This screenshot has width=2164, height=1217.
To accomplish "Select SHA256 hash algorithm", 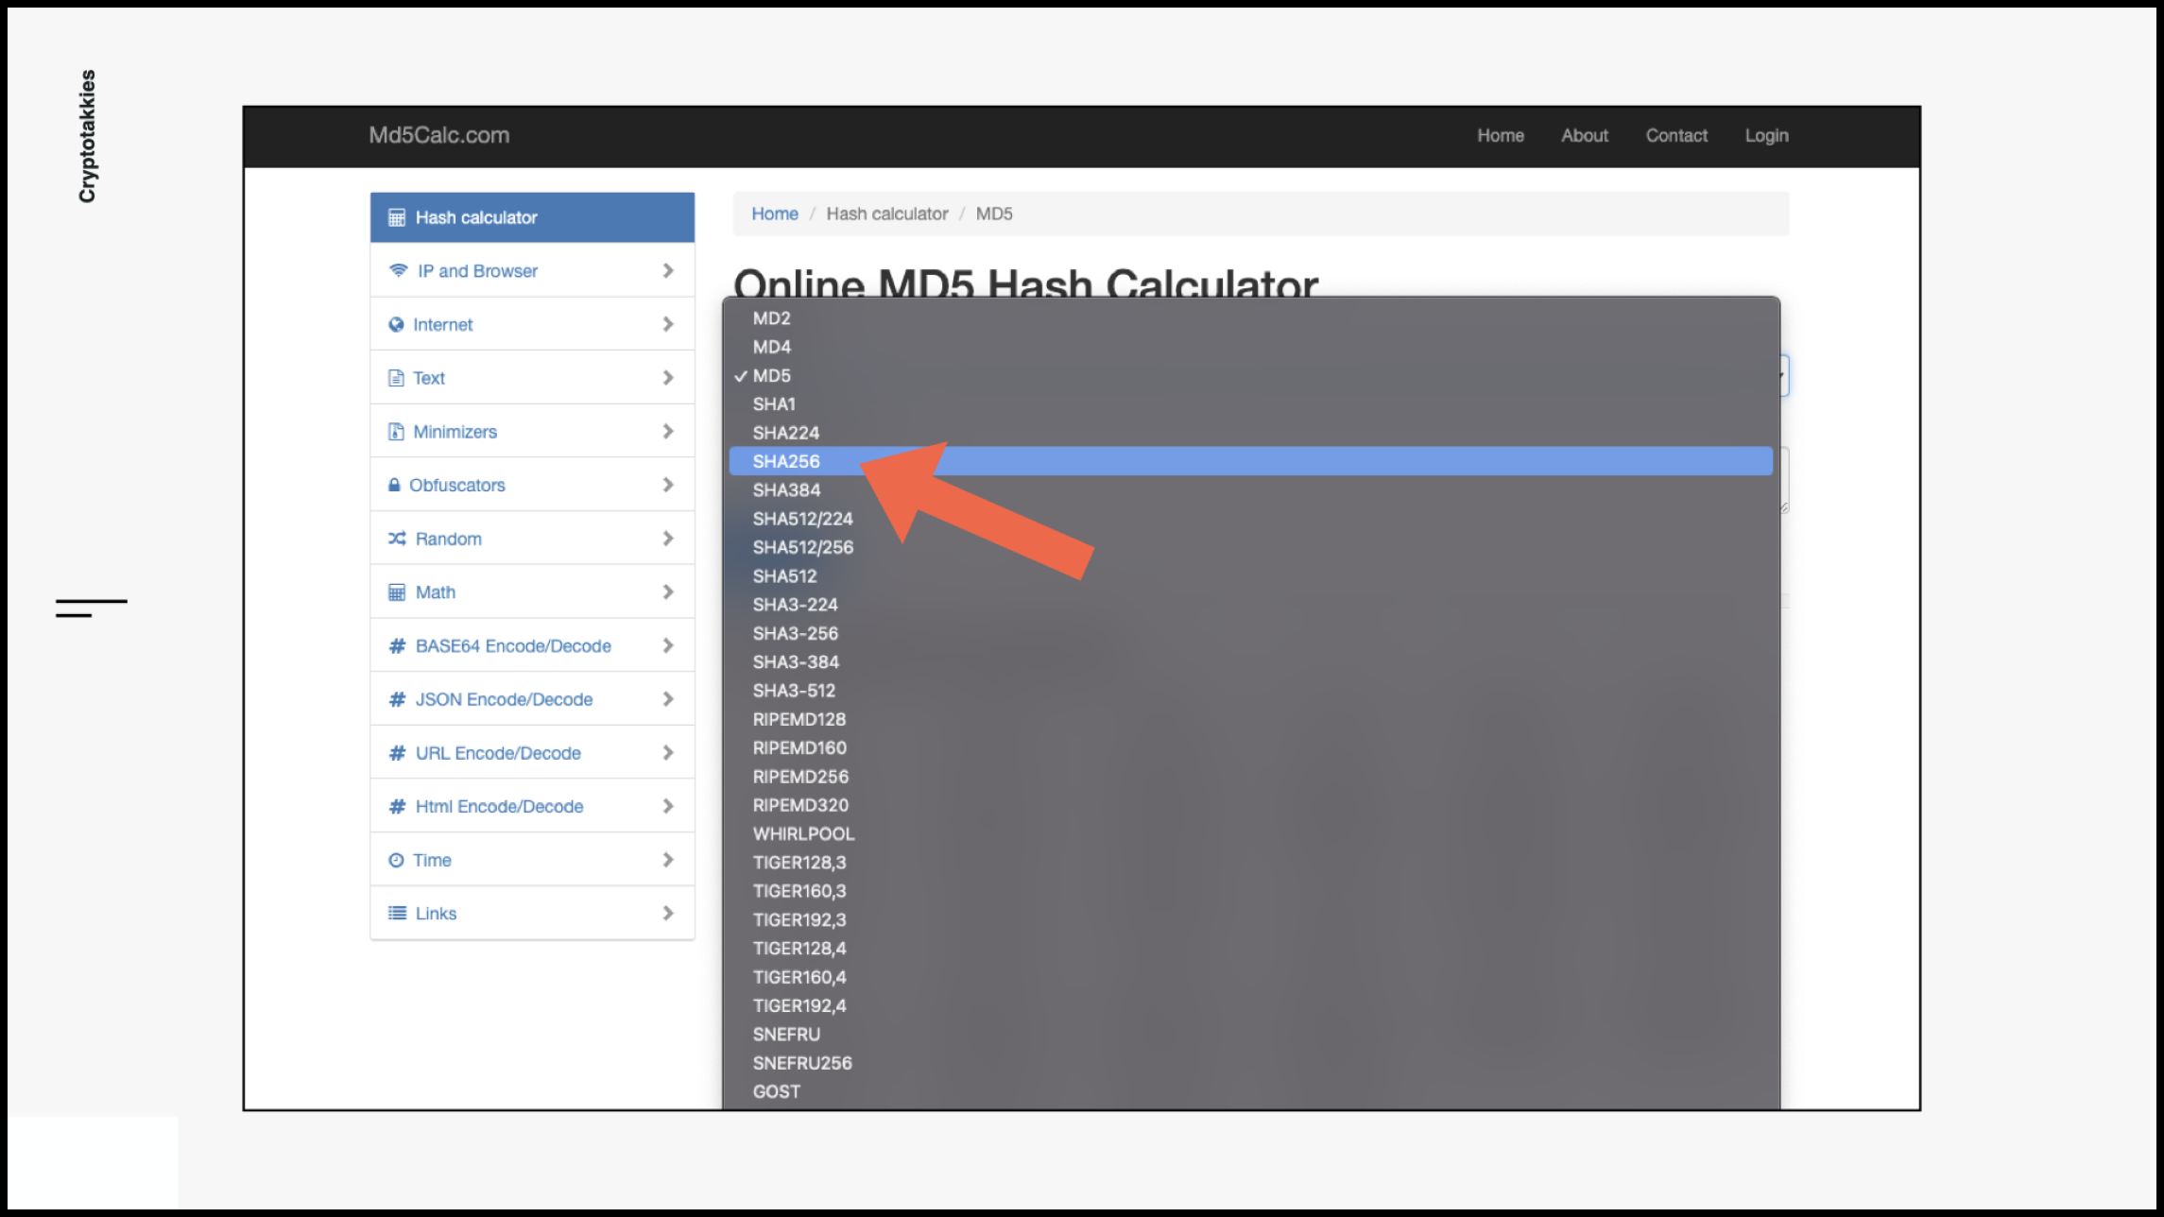I will pyautogui.click(x=784, y=461).
